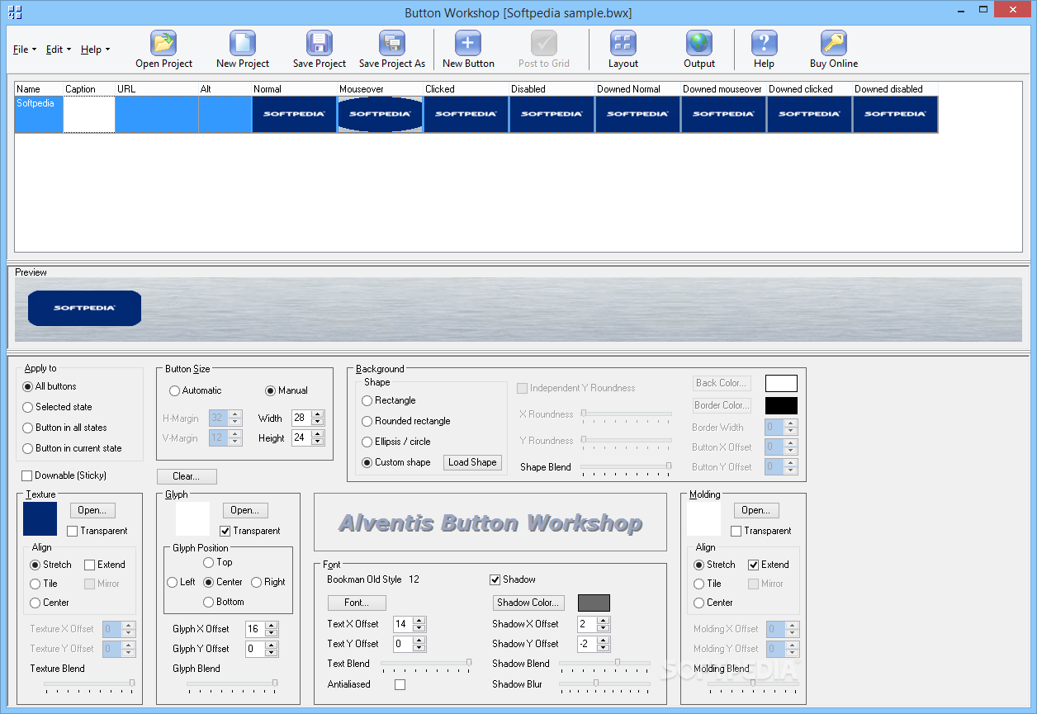The width and height of the screenshot is (1037, 714).
Task: Enable Texture Extend checkbox
Action: click(90, 565)
